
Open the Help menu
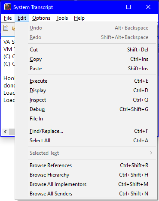tap(79, 18)
